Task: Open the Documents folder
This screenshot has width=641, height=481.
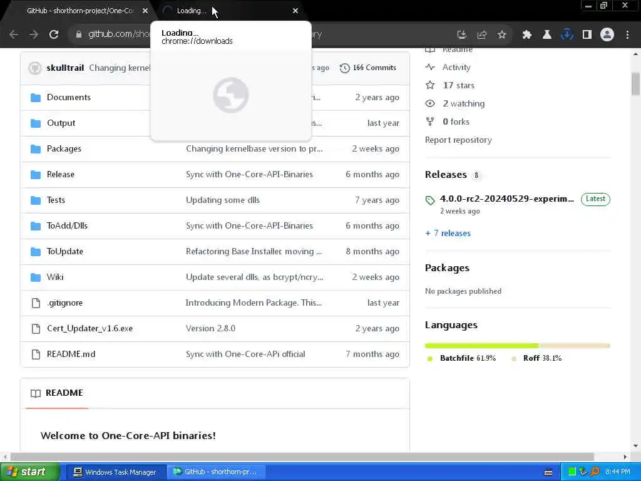Action: tap(69, 97)
